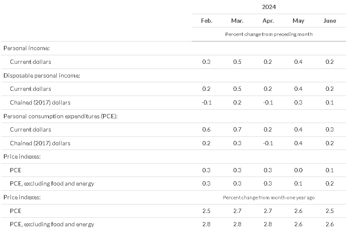Click June value 2.6 for yearly core PCE

[330, 224]
